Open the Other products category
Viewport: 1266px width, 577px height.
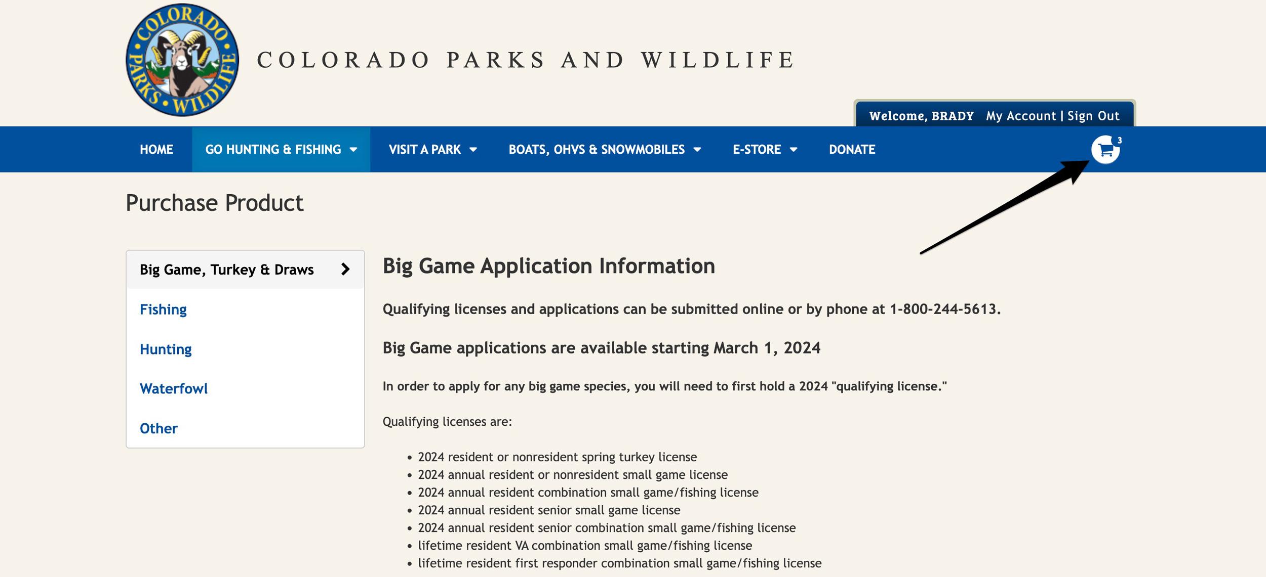(159, 428)
